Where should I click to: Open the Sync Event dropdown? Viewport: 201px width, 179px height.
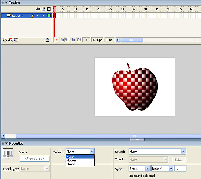coord(148,168)
